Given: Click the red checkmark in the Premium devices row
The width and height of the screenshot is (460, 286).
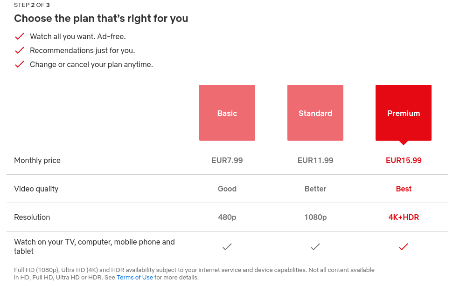Looking at the screenshot, I should (x=403, y=247).
